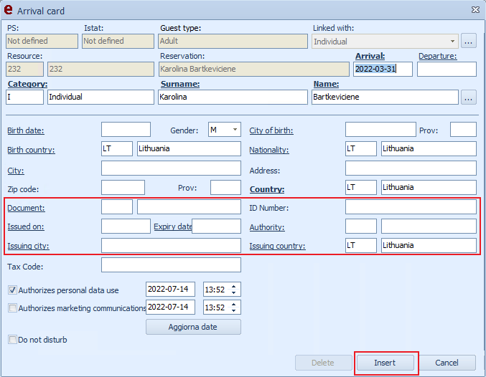The height and width of the screenshot is (377, 486).
Task: Focus the Nationality code field
Action: pos(361,148)
